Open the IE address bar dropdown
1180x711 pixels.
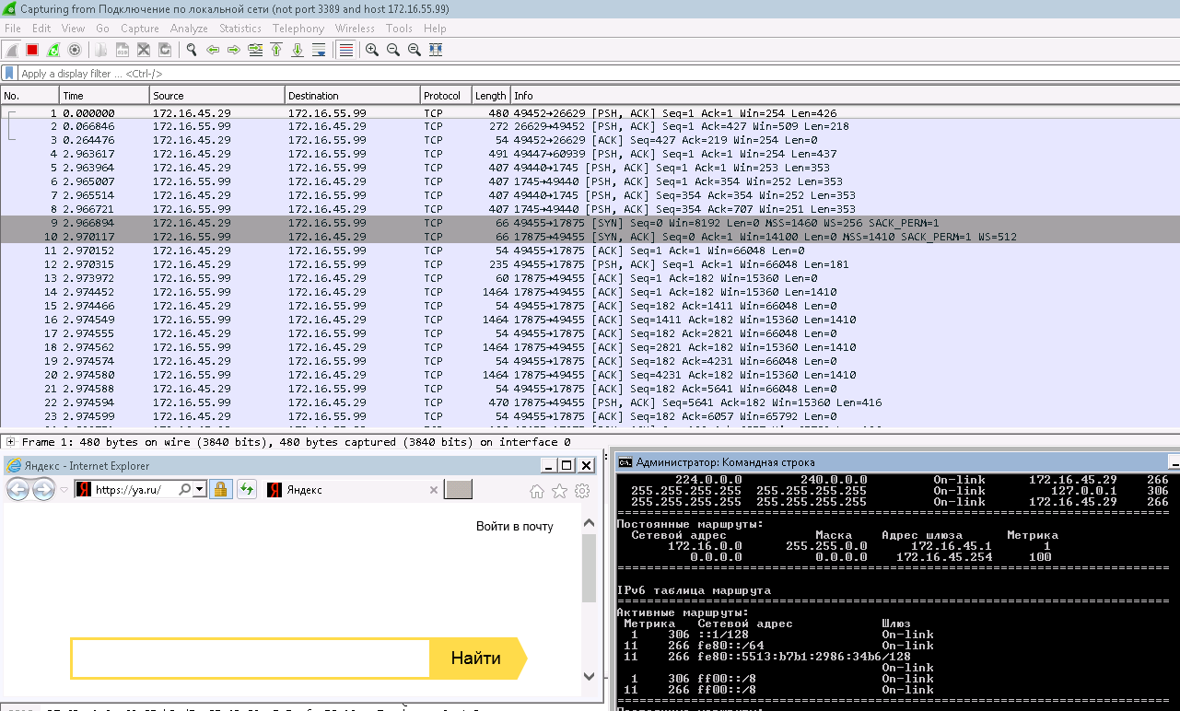click(200, 490)
